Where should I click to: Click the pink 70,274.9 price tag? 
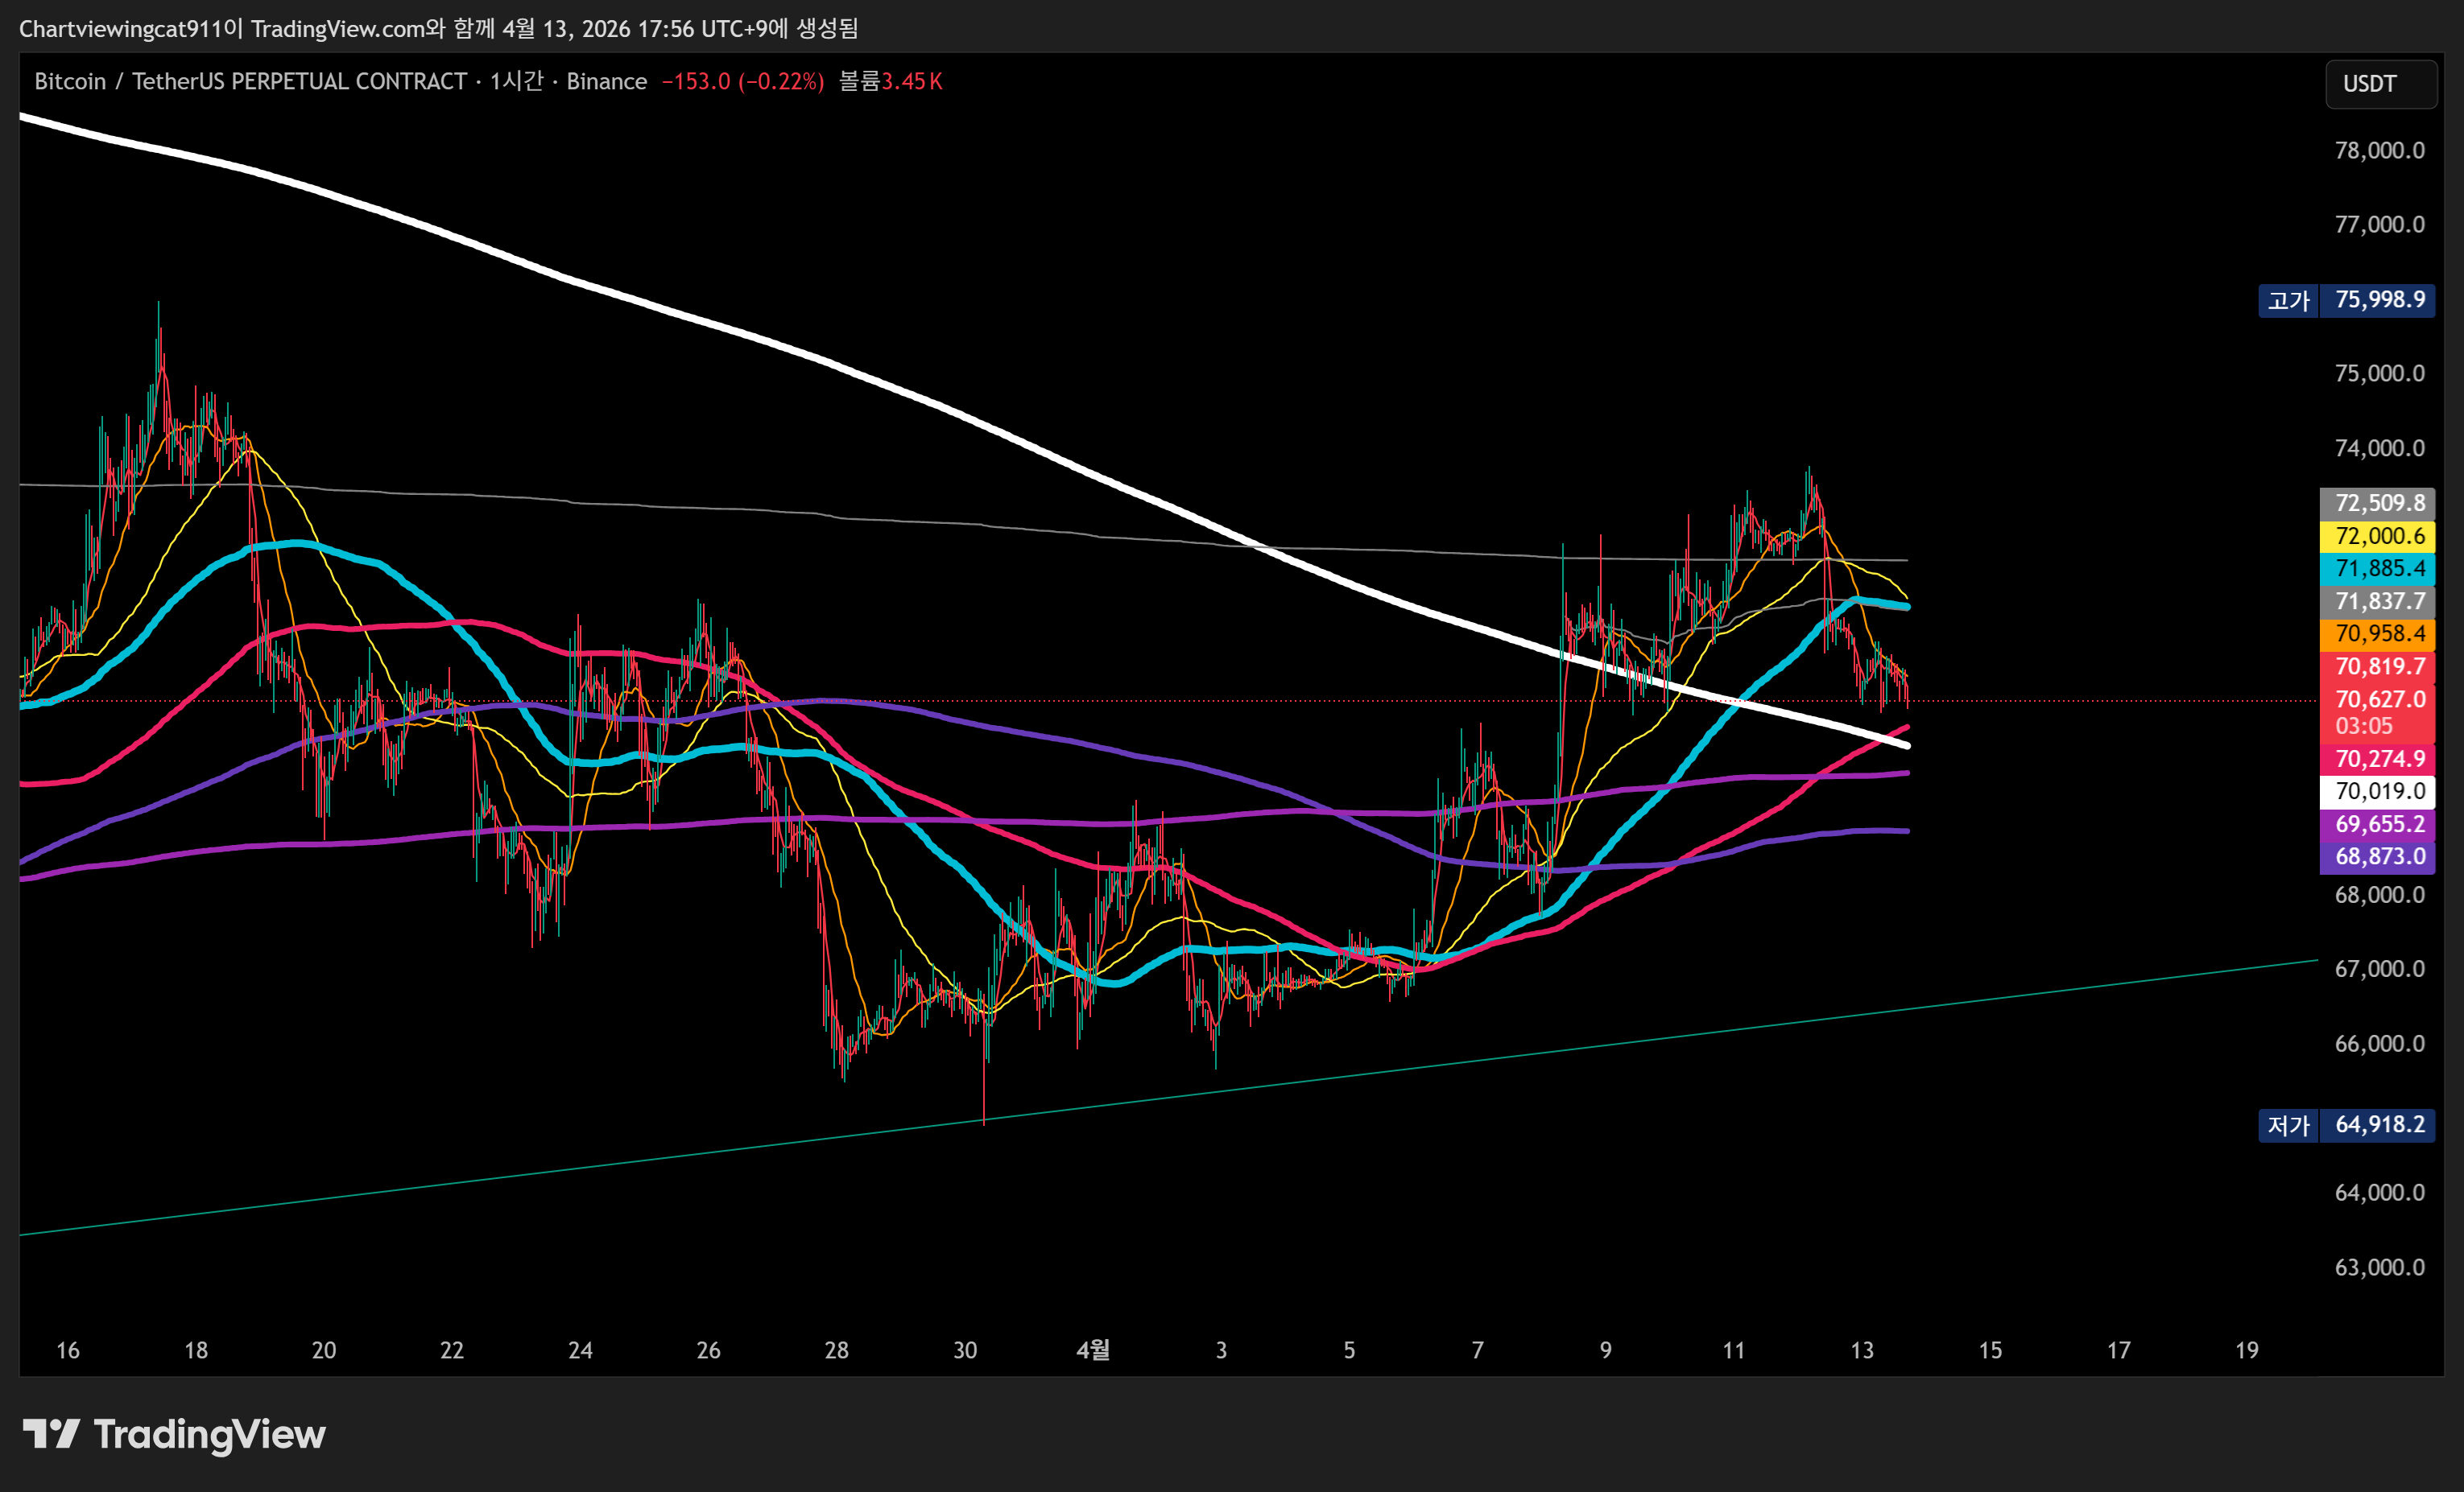[x=2378, y=760]
